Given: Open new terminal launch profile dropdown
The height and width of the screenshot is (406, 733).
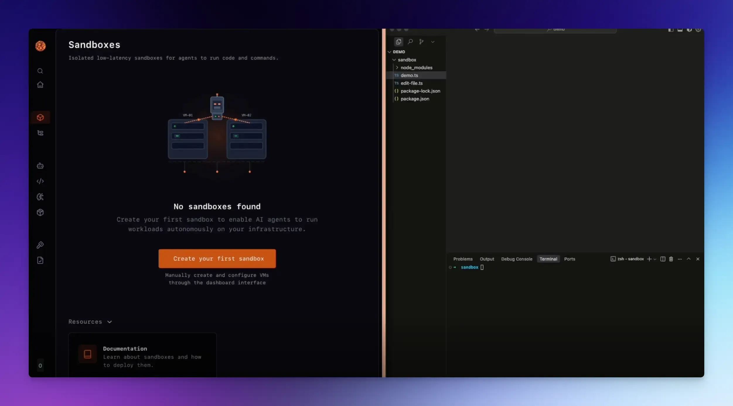Looking at the screenshot, I should (x=655, y=259).
